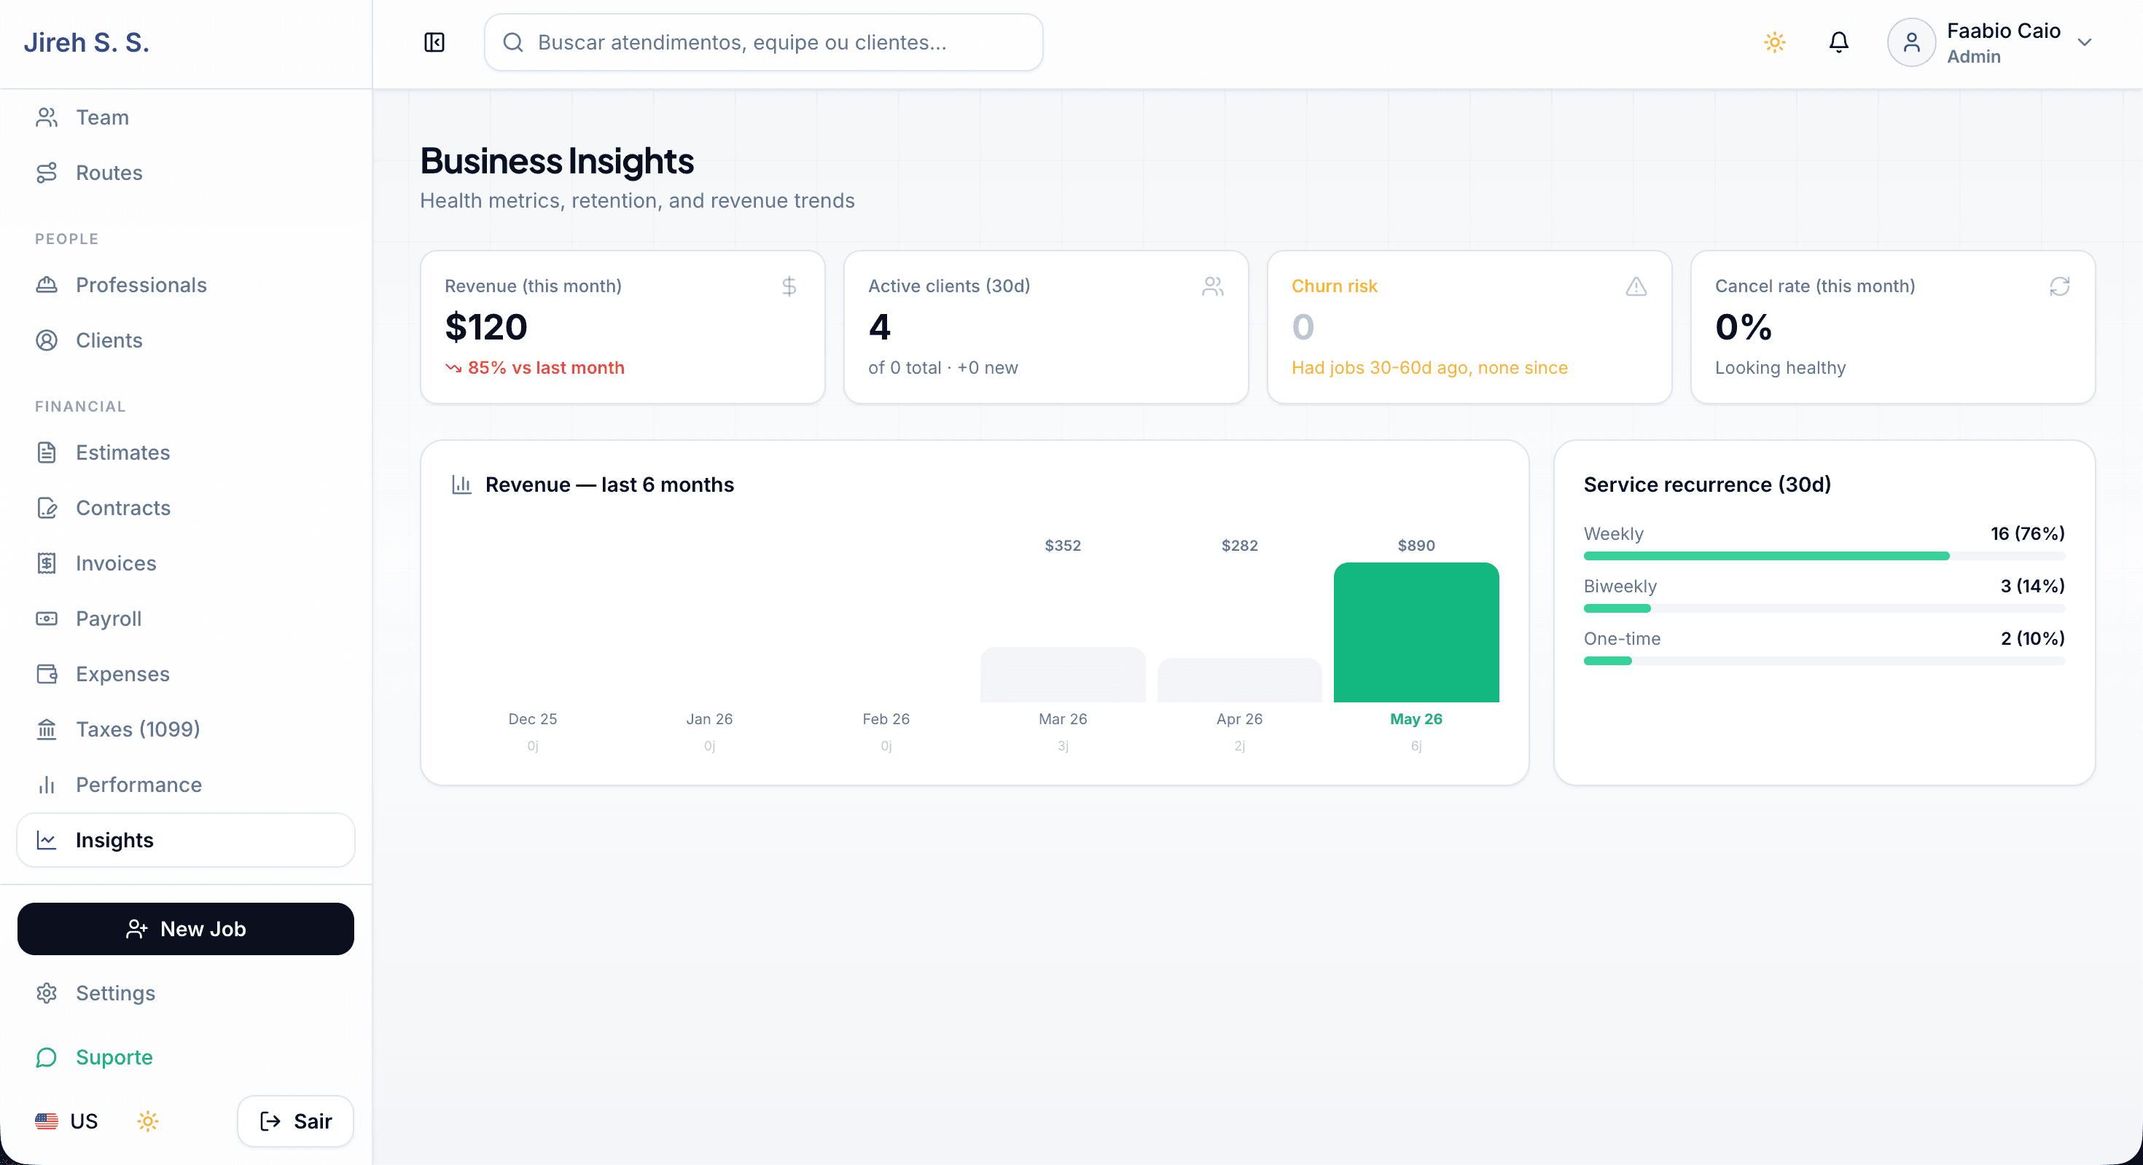Click the user avatar icon

[1911, 42]
